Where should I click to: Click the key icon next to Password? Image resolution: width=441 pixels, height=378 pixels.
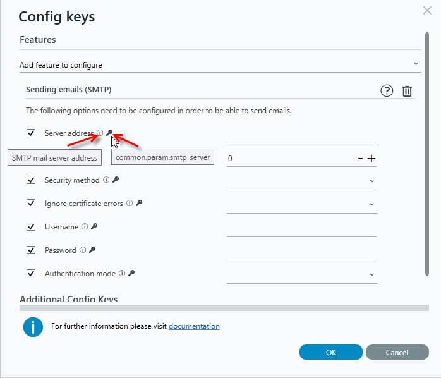[92, 250]
